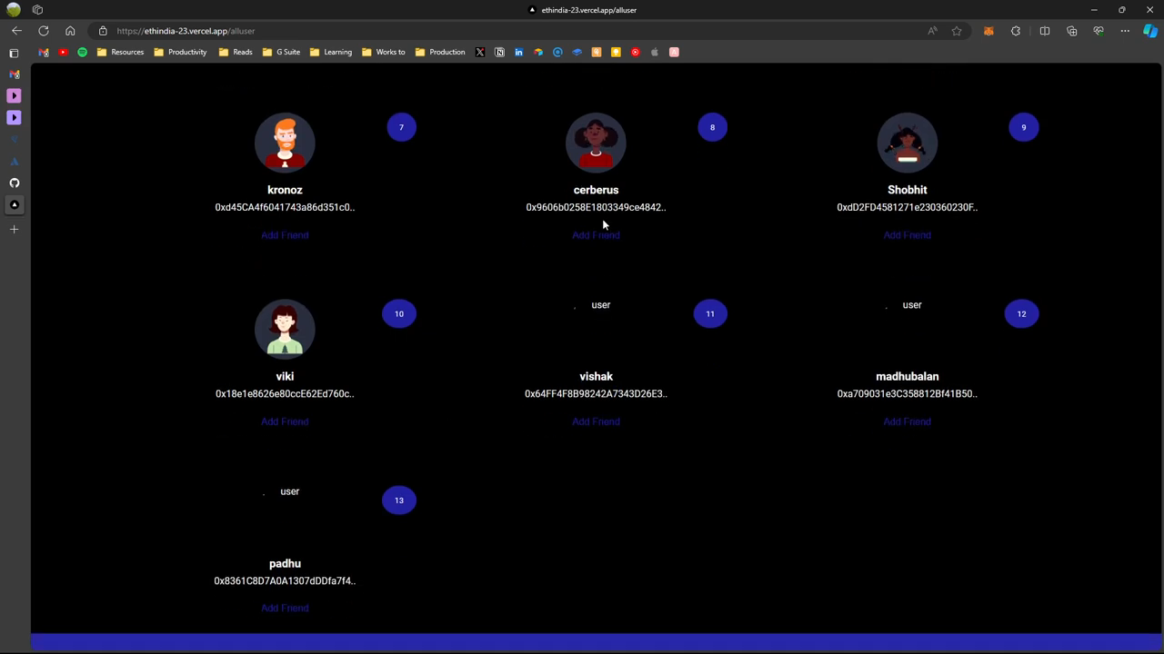Open the browser home page icon
This screenshot has height=654, width=1164.
pos(70,31)
